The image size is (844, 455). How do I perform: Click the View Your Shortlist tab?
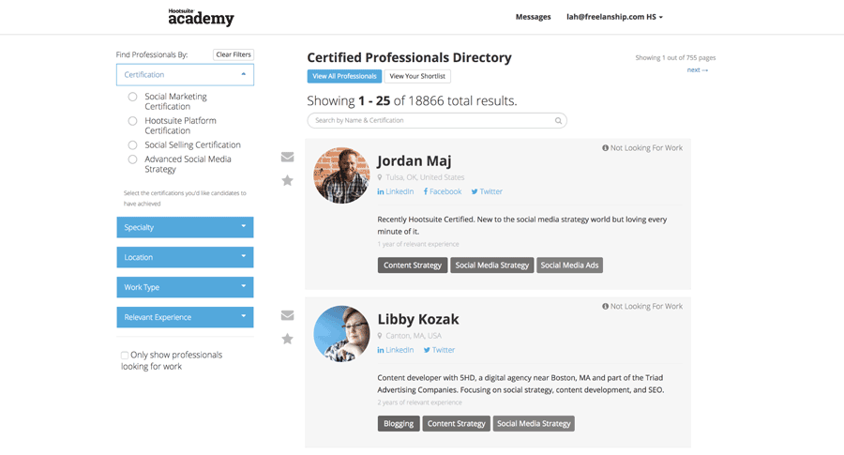[x=417, y=77]
